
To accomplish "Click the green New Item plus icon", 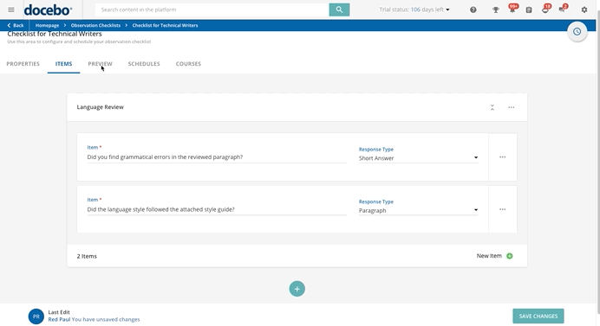I will point(509,256).
